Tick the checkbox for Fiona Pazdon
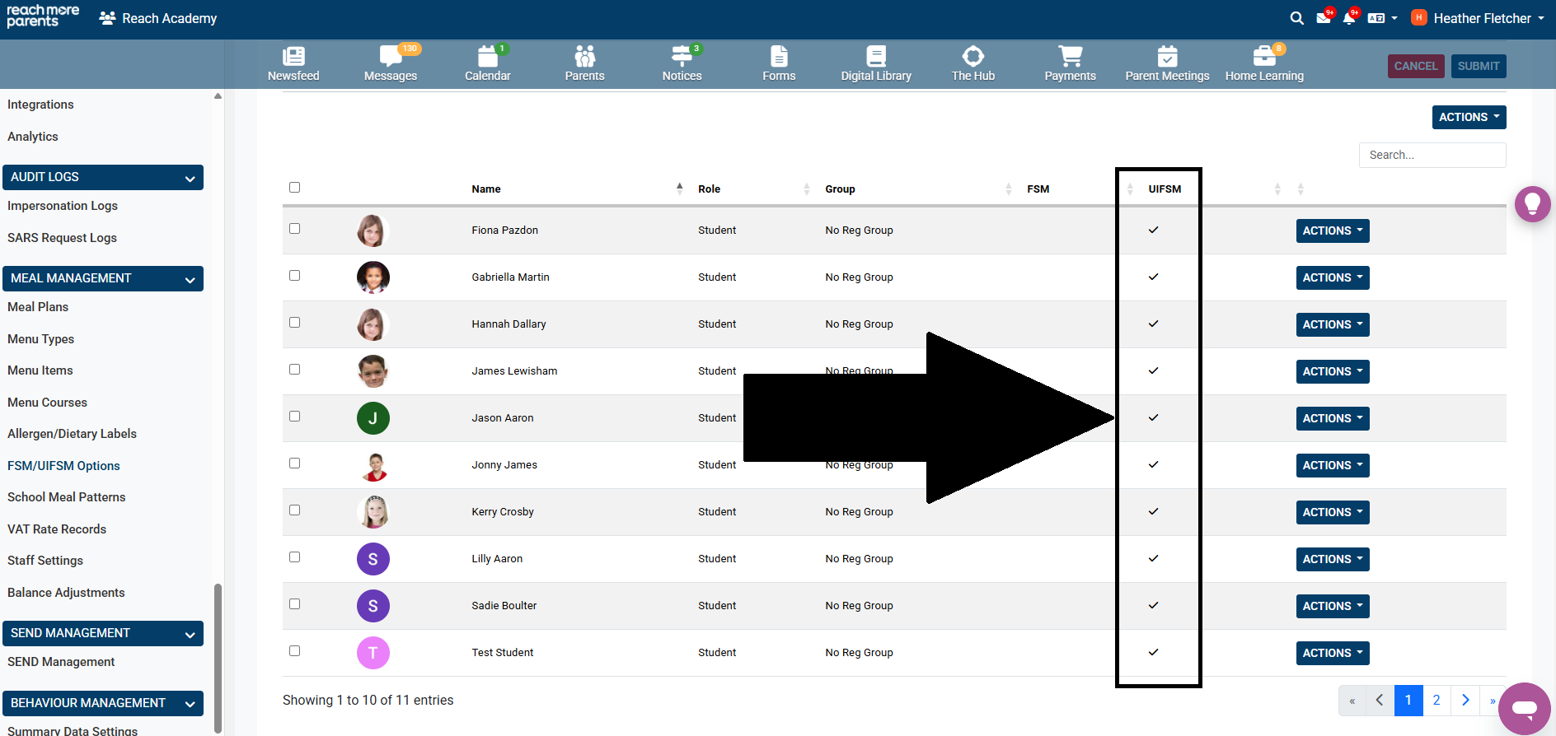Image resolution: width=1556 pixels, height=736 pixels. [x=294, y=229]
